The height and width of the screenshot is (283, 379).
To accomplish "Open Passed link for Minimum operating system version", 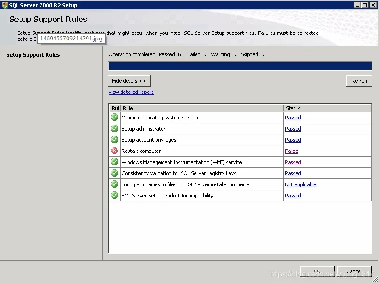I will coord(293,118).
